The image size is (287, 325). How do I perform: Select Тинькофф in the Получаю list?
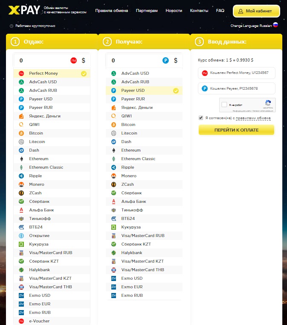tap(144, 210)
